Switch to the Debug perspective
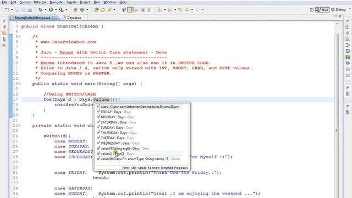 (x=339, y=10)
